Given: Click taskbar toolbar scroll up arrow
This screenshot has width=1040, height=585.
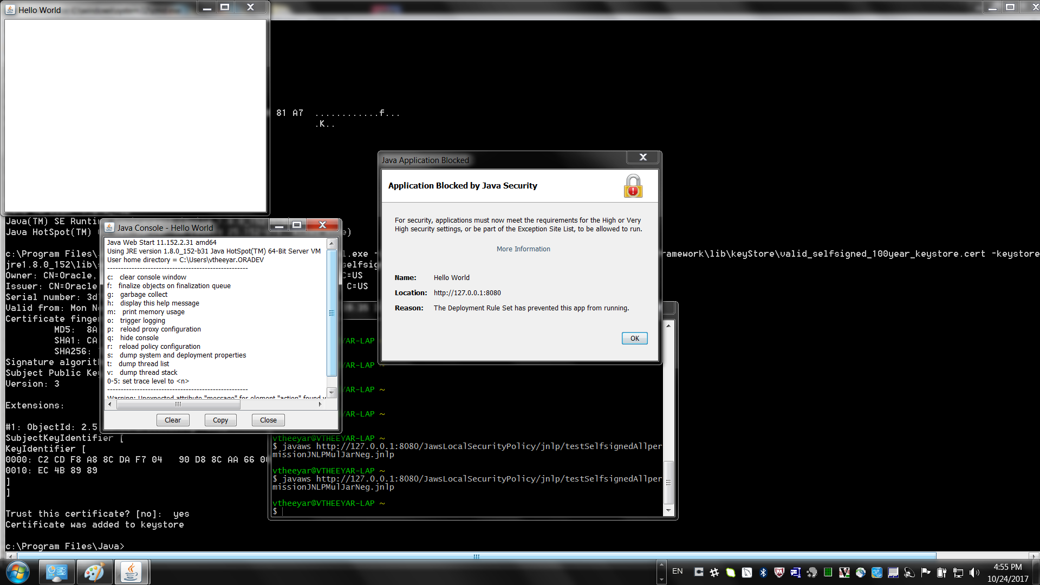Looking at the screenshot, I should tap(661, 566).
